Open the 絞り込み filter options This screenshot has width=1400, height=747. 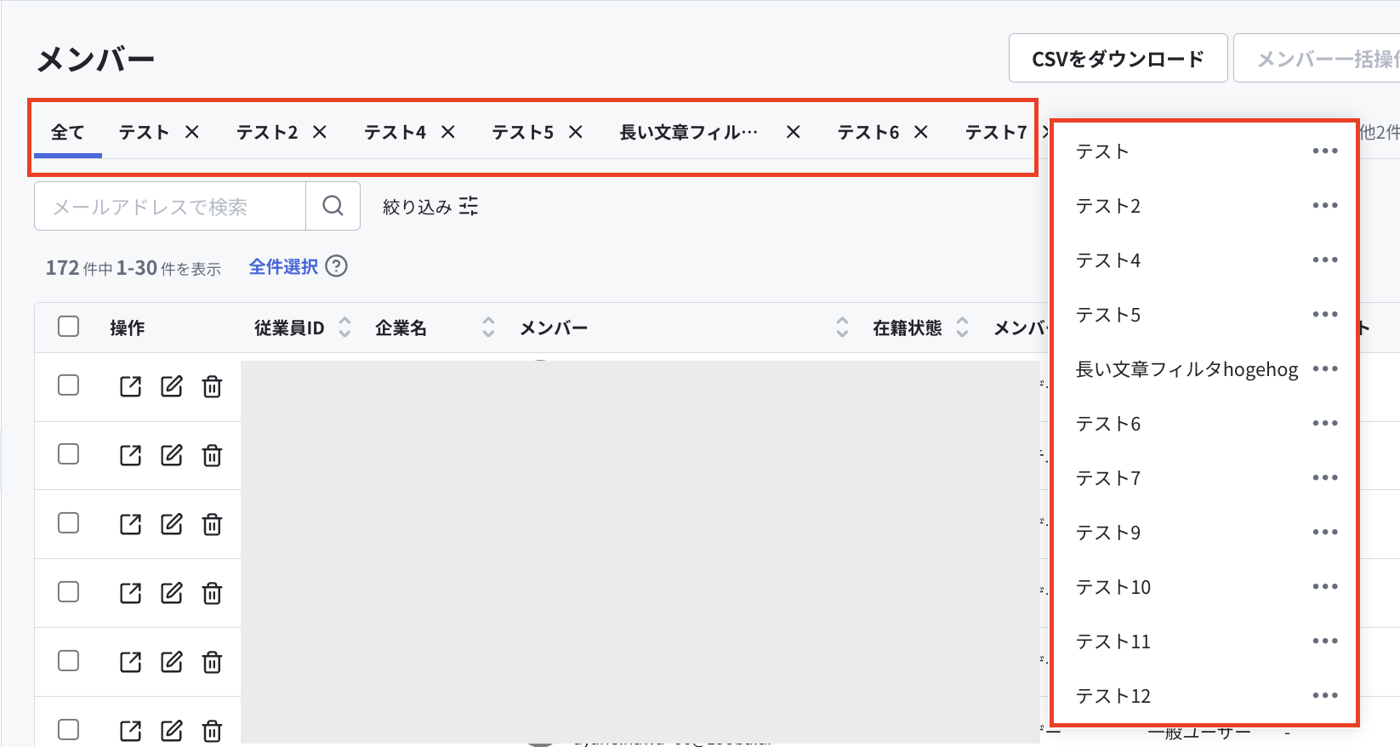pos(430,206)
